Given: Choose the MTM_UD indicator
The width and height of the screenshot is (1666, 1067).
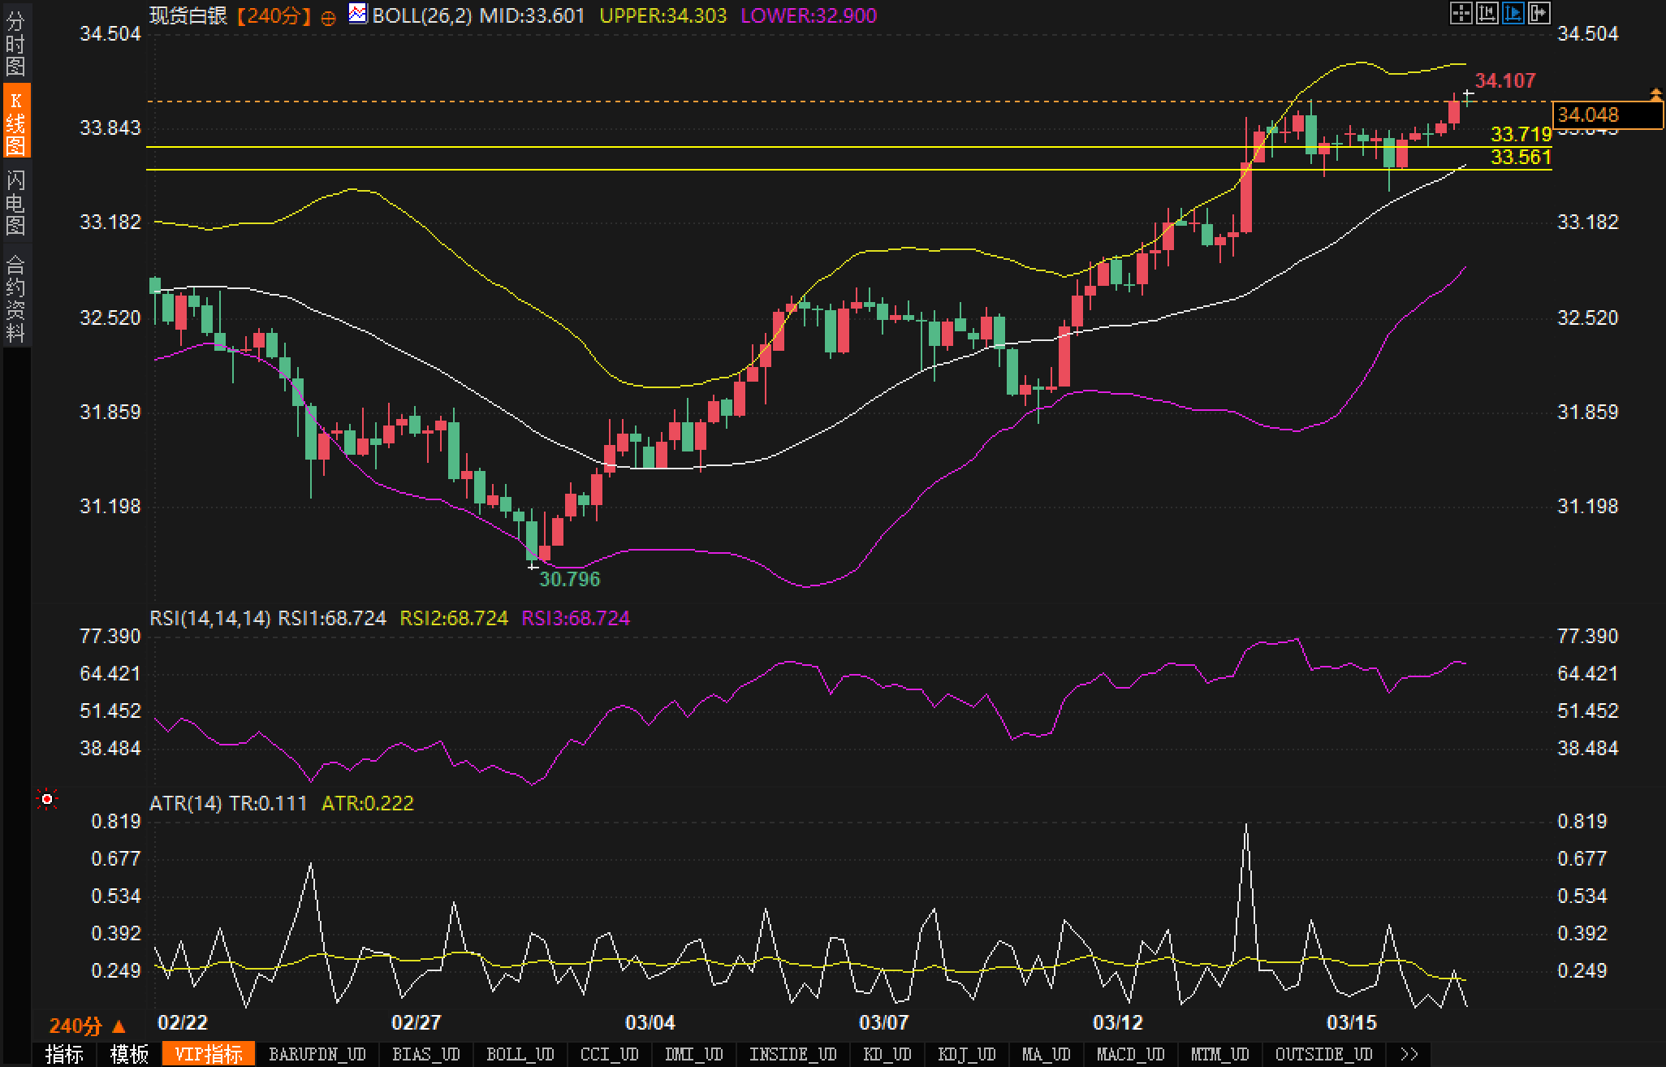Looking at the screenshot, I should click(x=1220, y=1054).
